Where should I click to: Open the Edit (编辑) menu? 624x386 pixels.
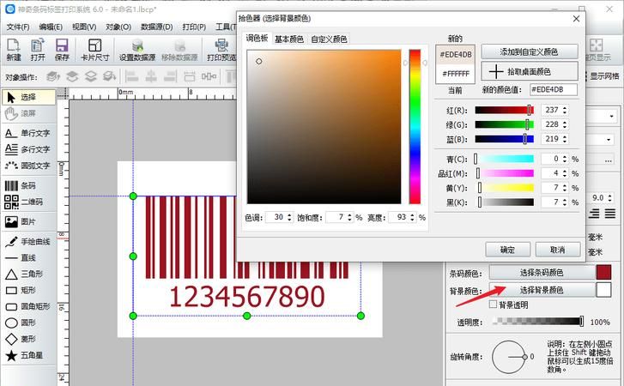click(x=51, y=27)
